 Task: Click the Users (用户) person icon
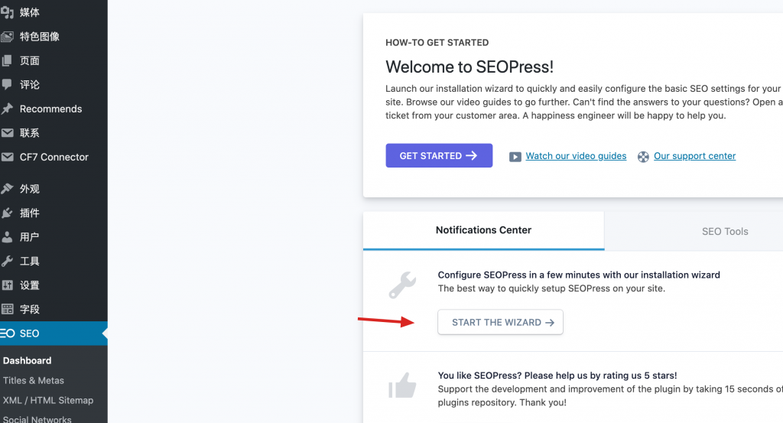click(7, 237)
